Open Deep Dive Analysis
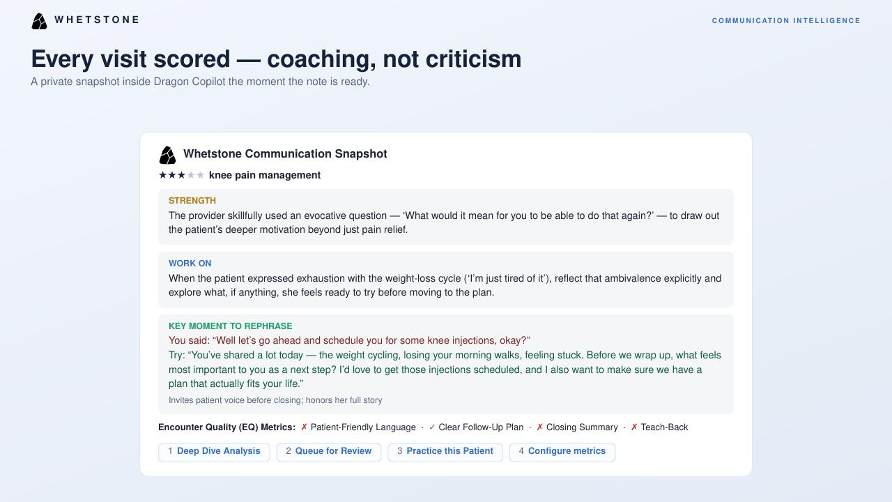Viewport: 892px width, 502px height. point(215,452)
